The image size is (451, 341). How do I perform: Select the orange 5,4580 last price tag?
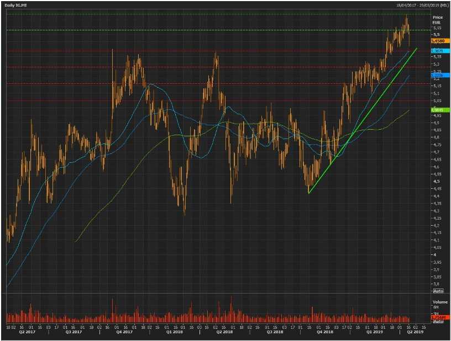[440, 41]
